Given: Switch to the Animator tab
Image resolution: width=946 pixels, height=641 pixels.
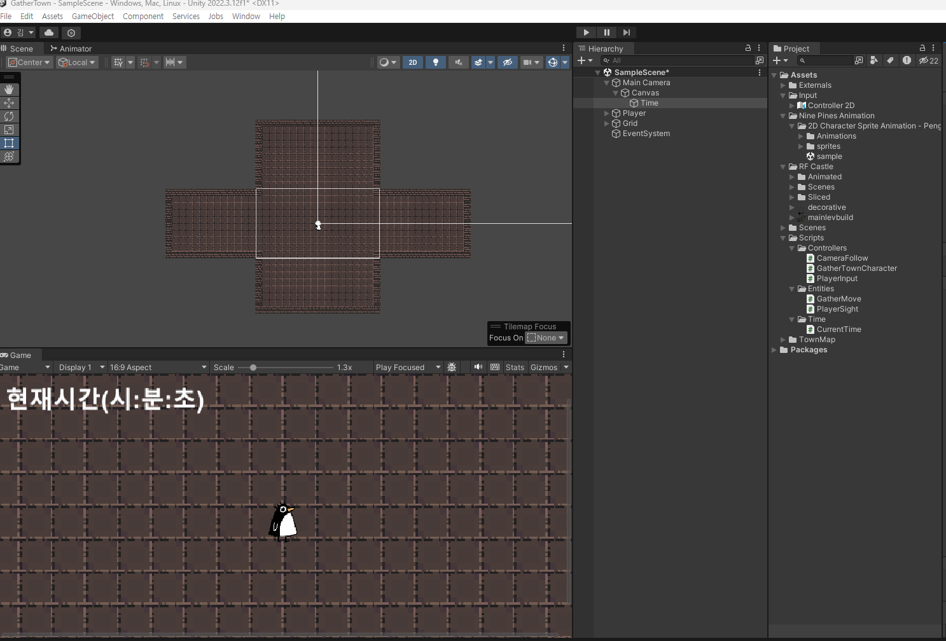Looking at the screenshot, I should click(71, 49).
